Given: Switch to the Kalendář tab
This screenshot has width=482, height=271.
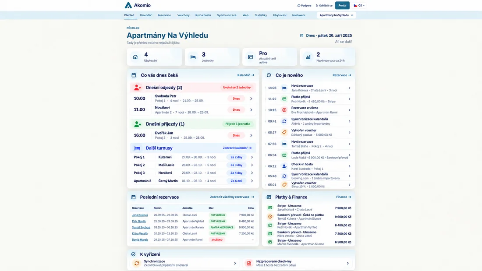Looking at the screenshot, I should click(x=146, y=15).
